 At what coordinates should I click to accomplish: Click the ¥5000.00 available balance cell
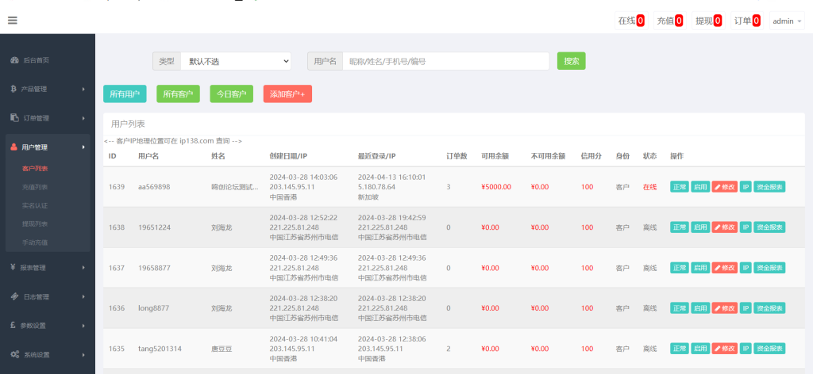click(496, 187)
